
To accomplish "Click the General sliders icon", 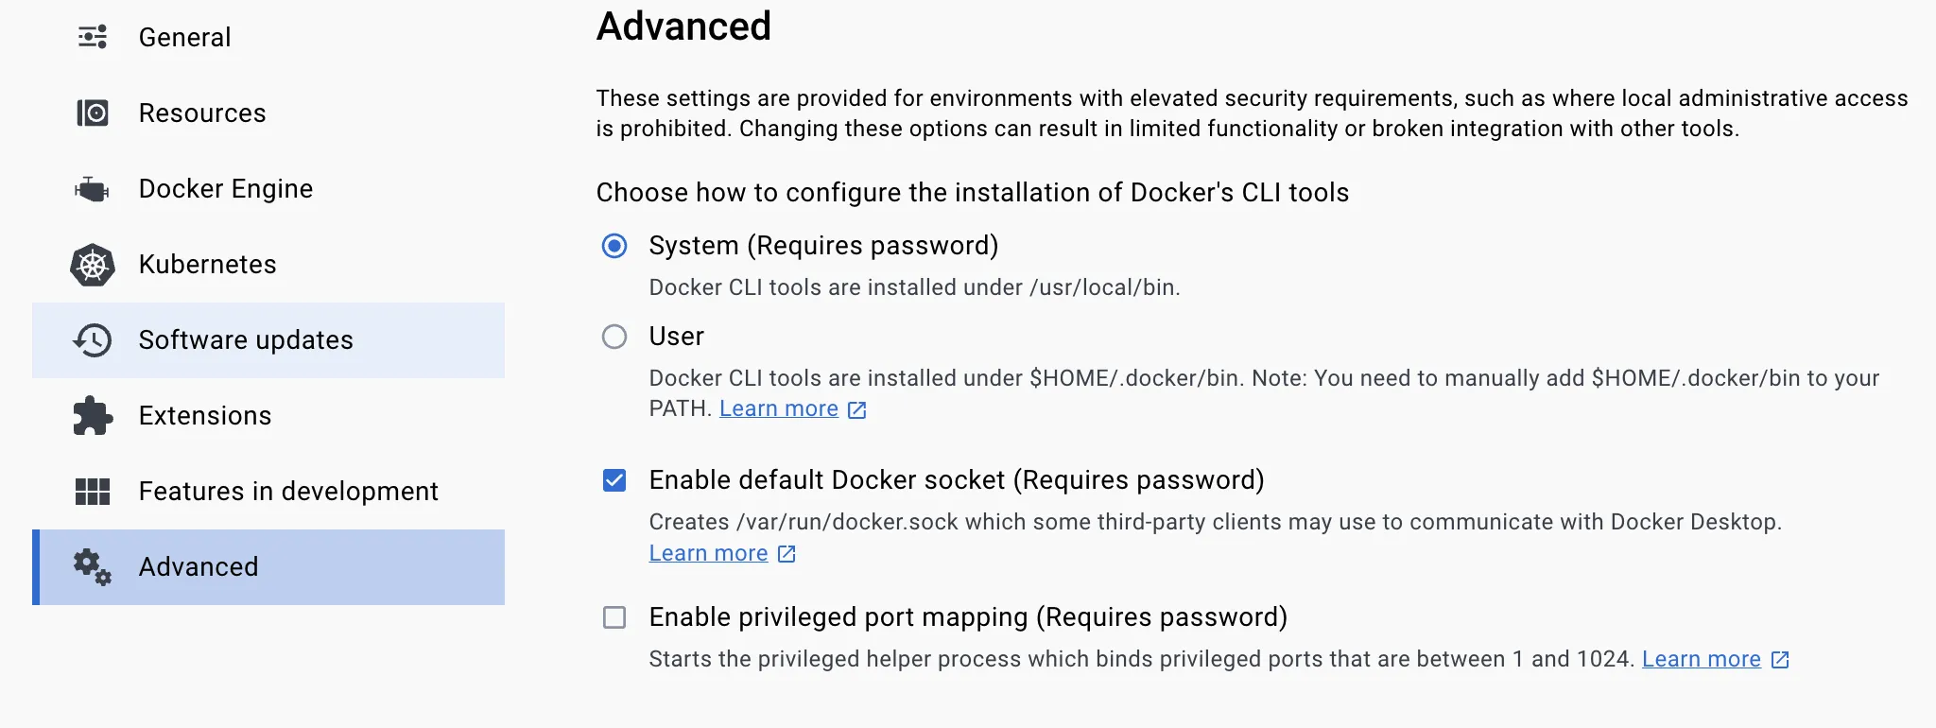I will [x=93, y=38].
